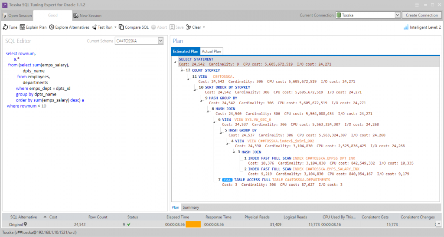This screenshot has height=237, width=444.
Task: Open Explore Alternatives tool
Action: 52,27
